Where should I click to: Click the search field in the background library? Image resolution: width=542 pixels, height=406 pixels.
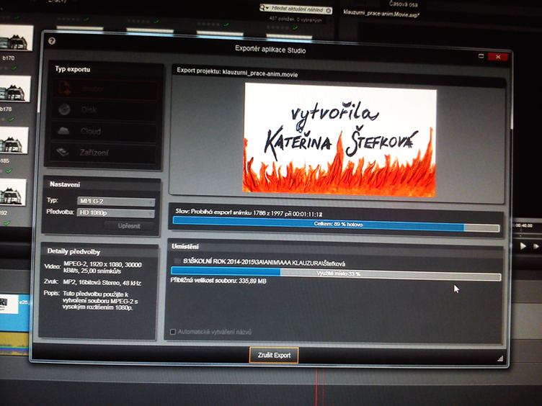[297, 9]
